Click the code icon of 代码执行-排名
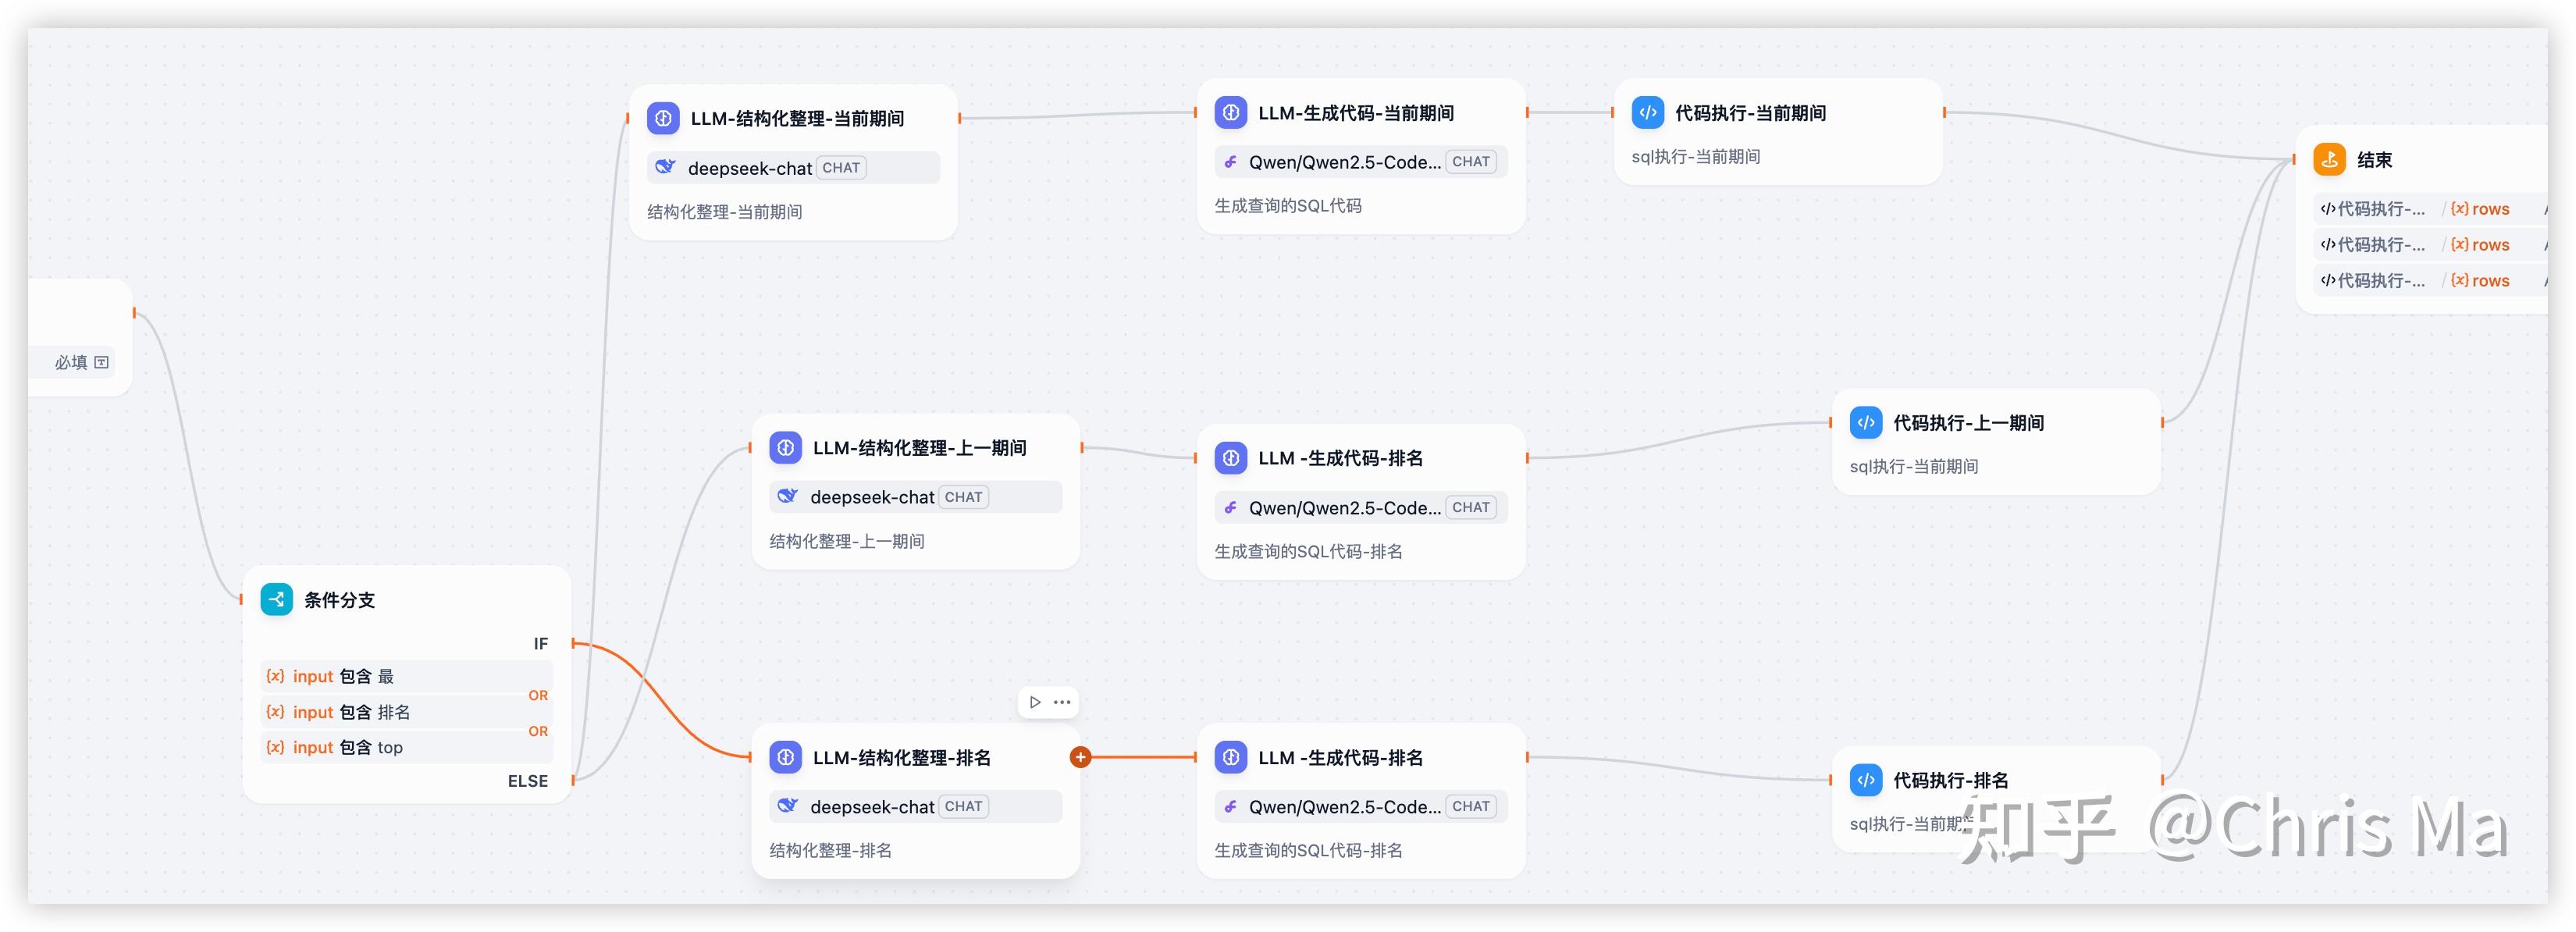Viewport: 2576px width, 932px height. tap(1865, 780)
